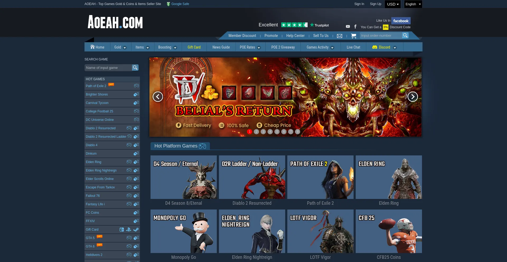Click the coins icon beside Brighter Shores

[136, 94]
